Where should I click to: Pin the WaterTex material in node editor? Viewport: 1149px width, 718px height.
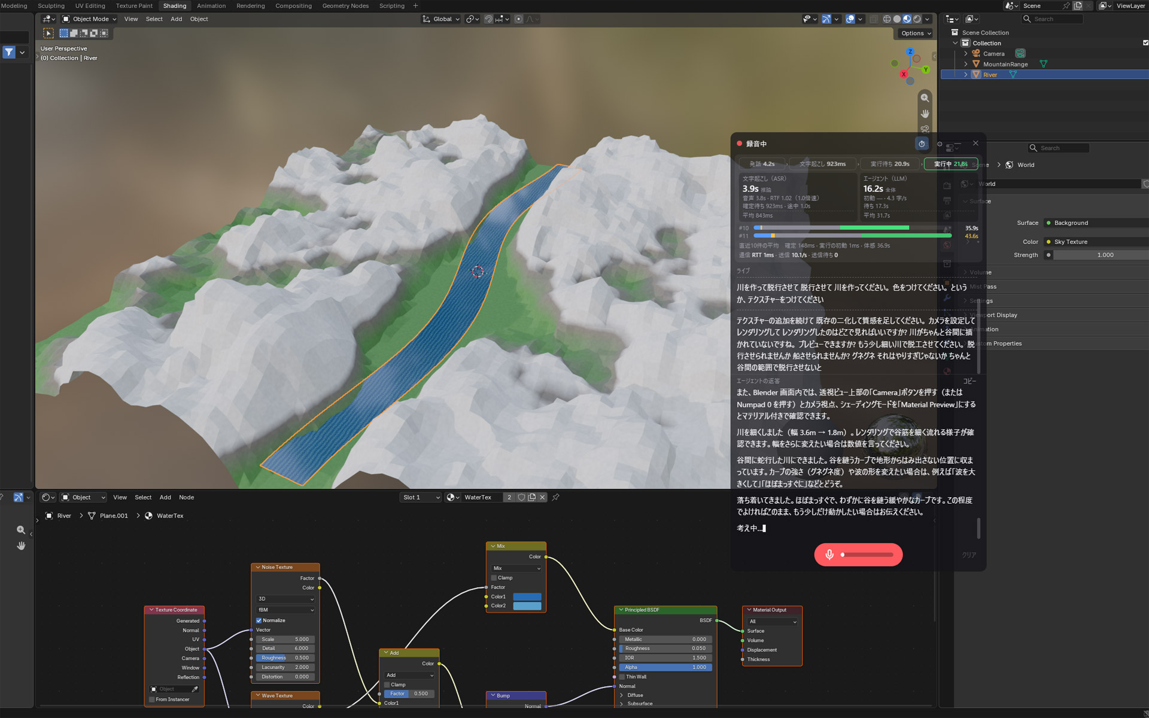555,497
